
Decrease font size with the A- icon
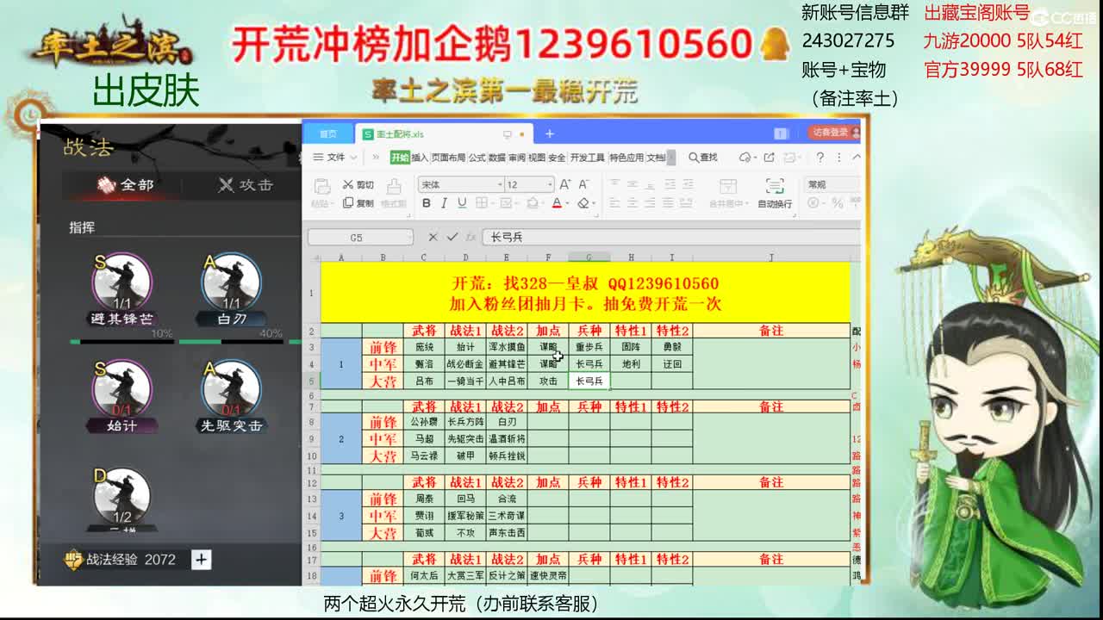pos(584,184)
